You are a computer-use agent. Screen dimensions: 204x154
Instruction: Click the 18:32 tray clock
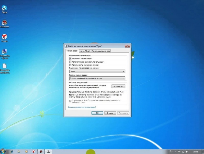point(195,152)
